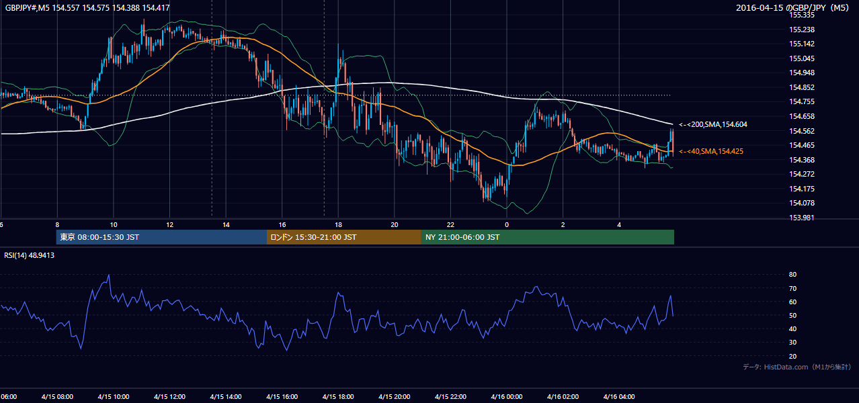Click hour tick 16 under price chart

282,224
